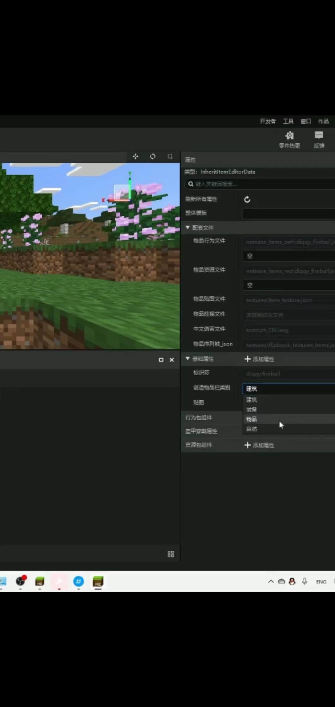Collapse the 配套文件 section
The image size is (335, 707).
188,228
